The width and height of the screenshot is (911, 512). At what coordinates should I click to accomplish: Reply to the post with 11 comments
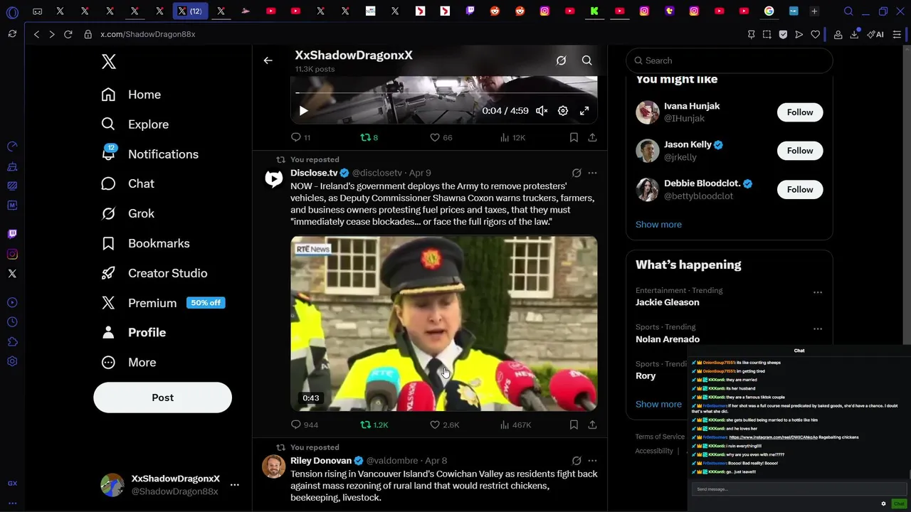(x=300, y=137)
